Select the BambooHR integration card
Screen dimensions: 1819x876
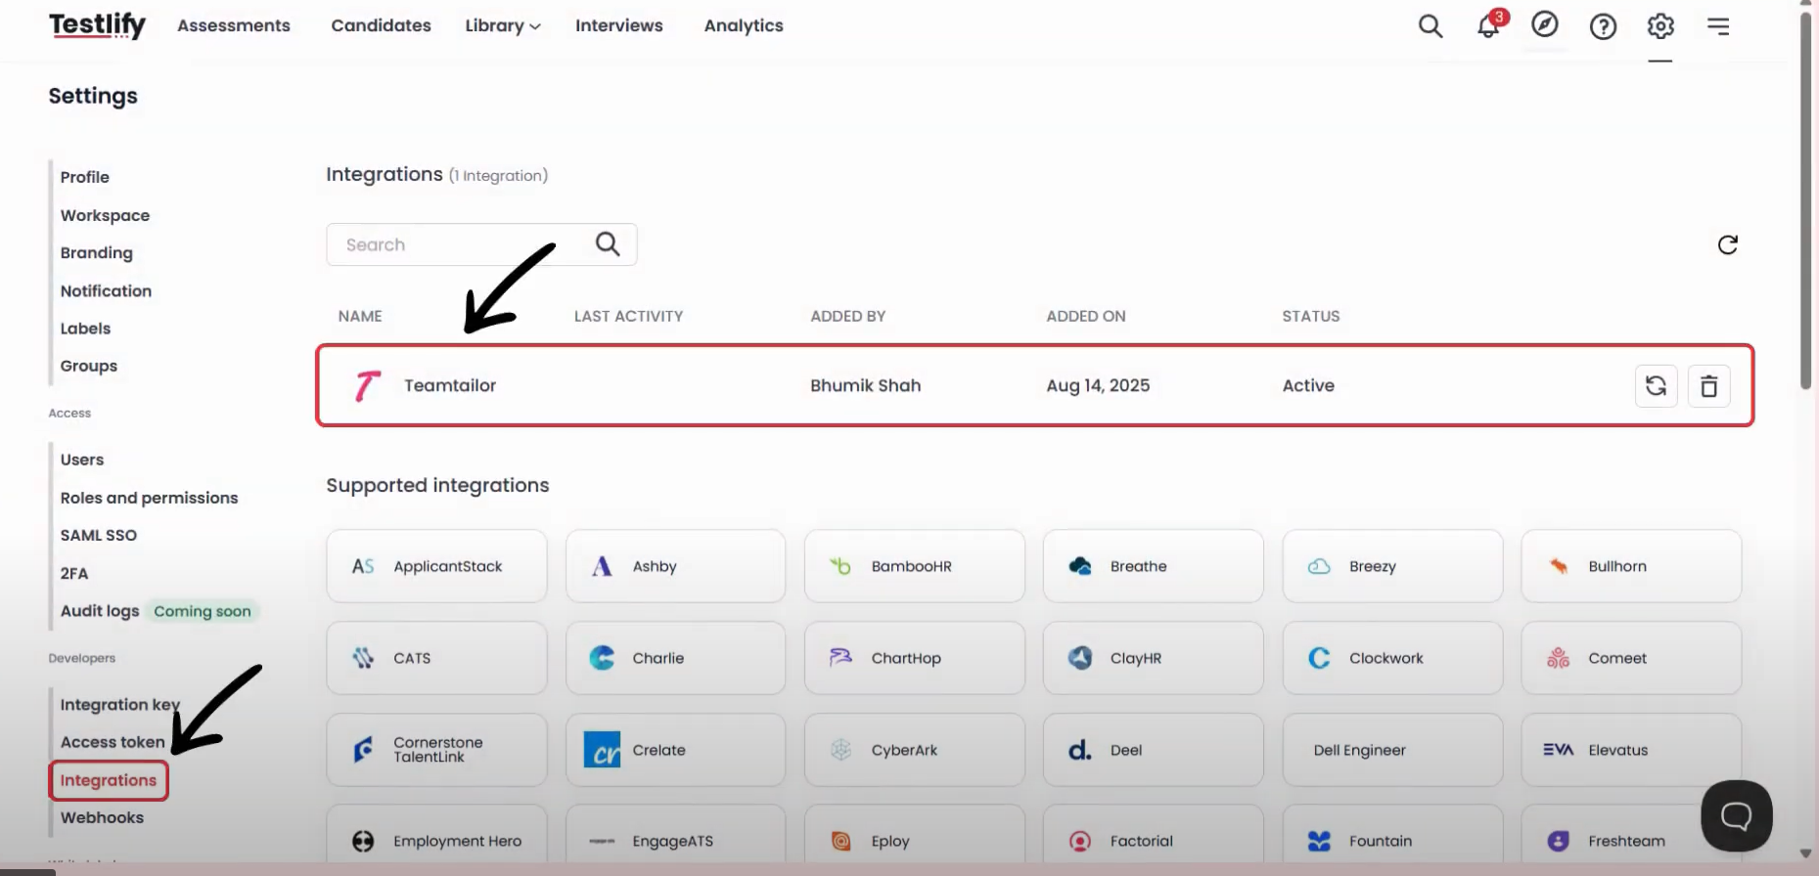point(915,566)
